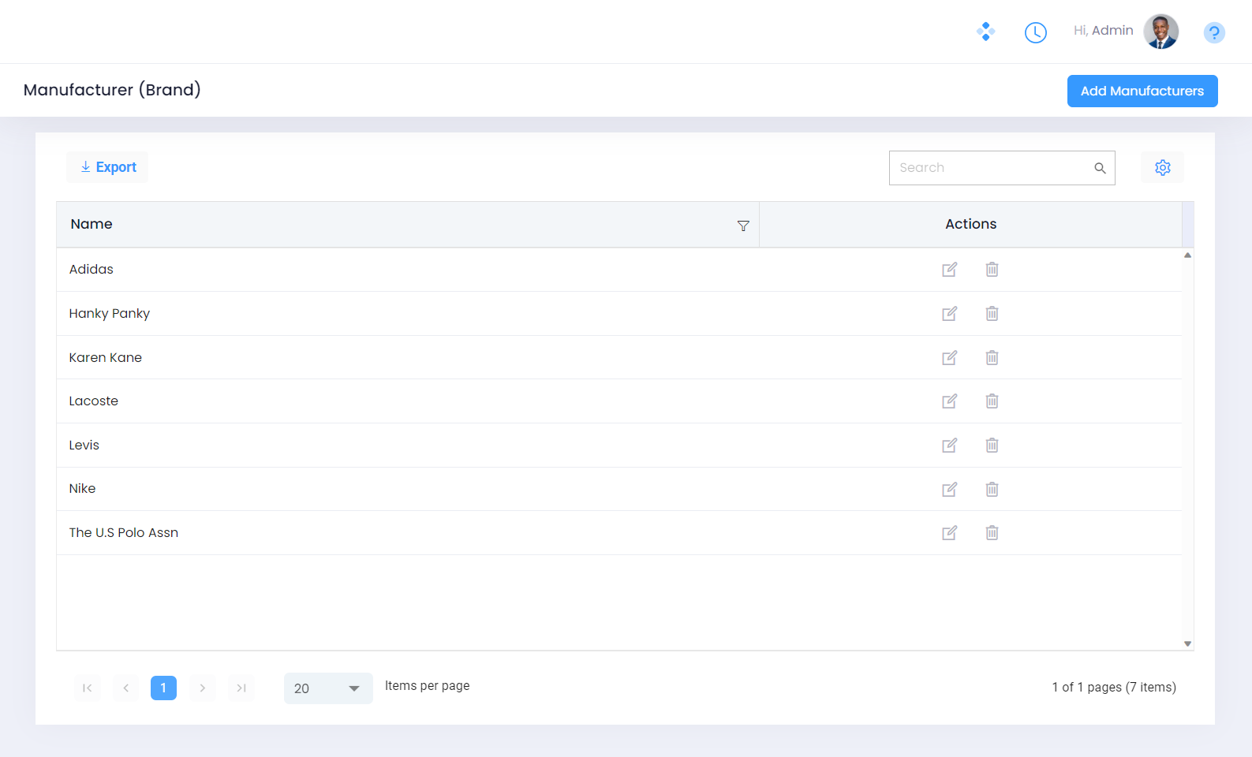Click the table scrollbar up arrow
This screenshot has height=757, width=1252.
pos(1187,255)
